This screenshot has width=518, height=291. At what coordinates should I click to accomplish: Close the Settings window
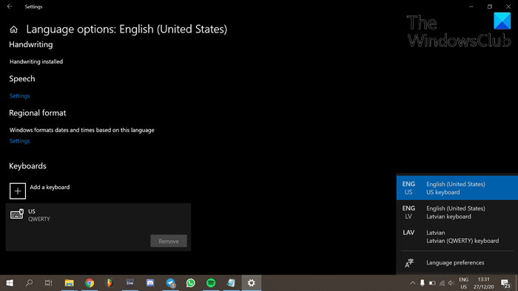[x=508, y=6]
